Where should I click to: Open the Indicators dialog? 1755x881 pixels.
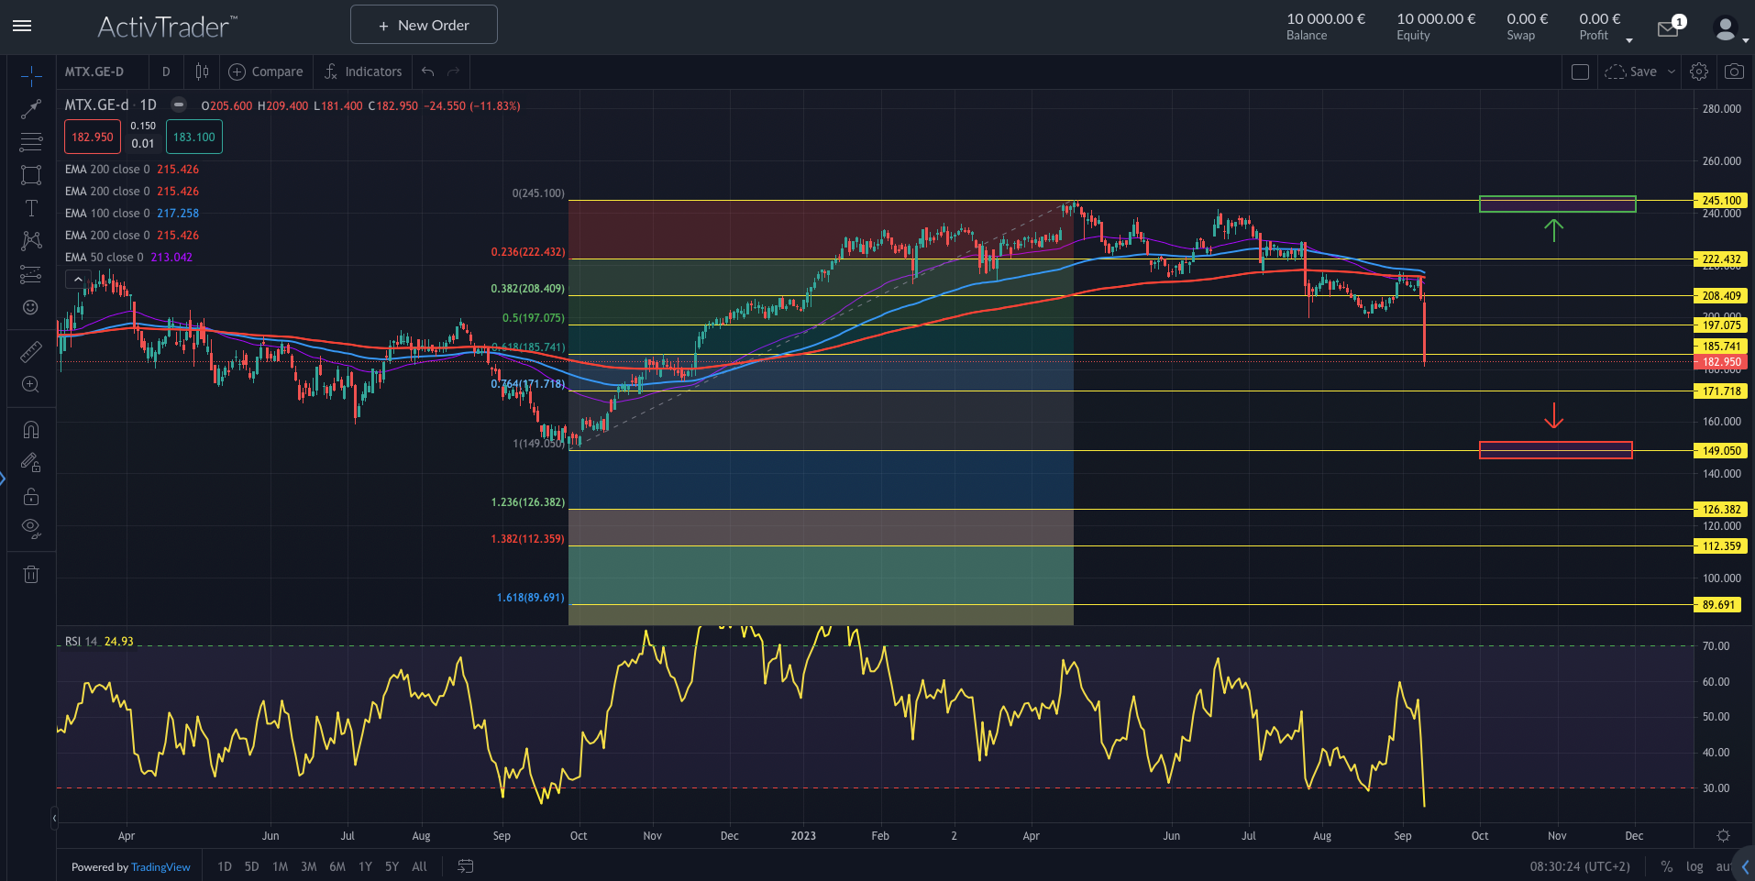click(363, 72)
